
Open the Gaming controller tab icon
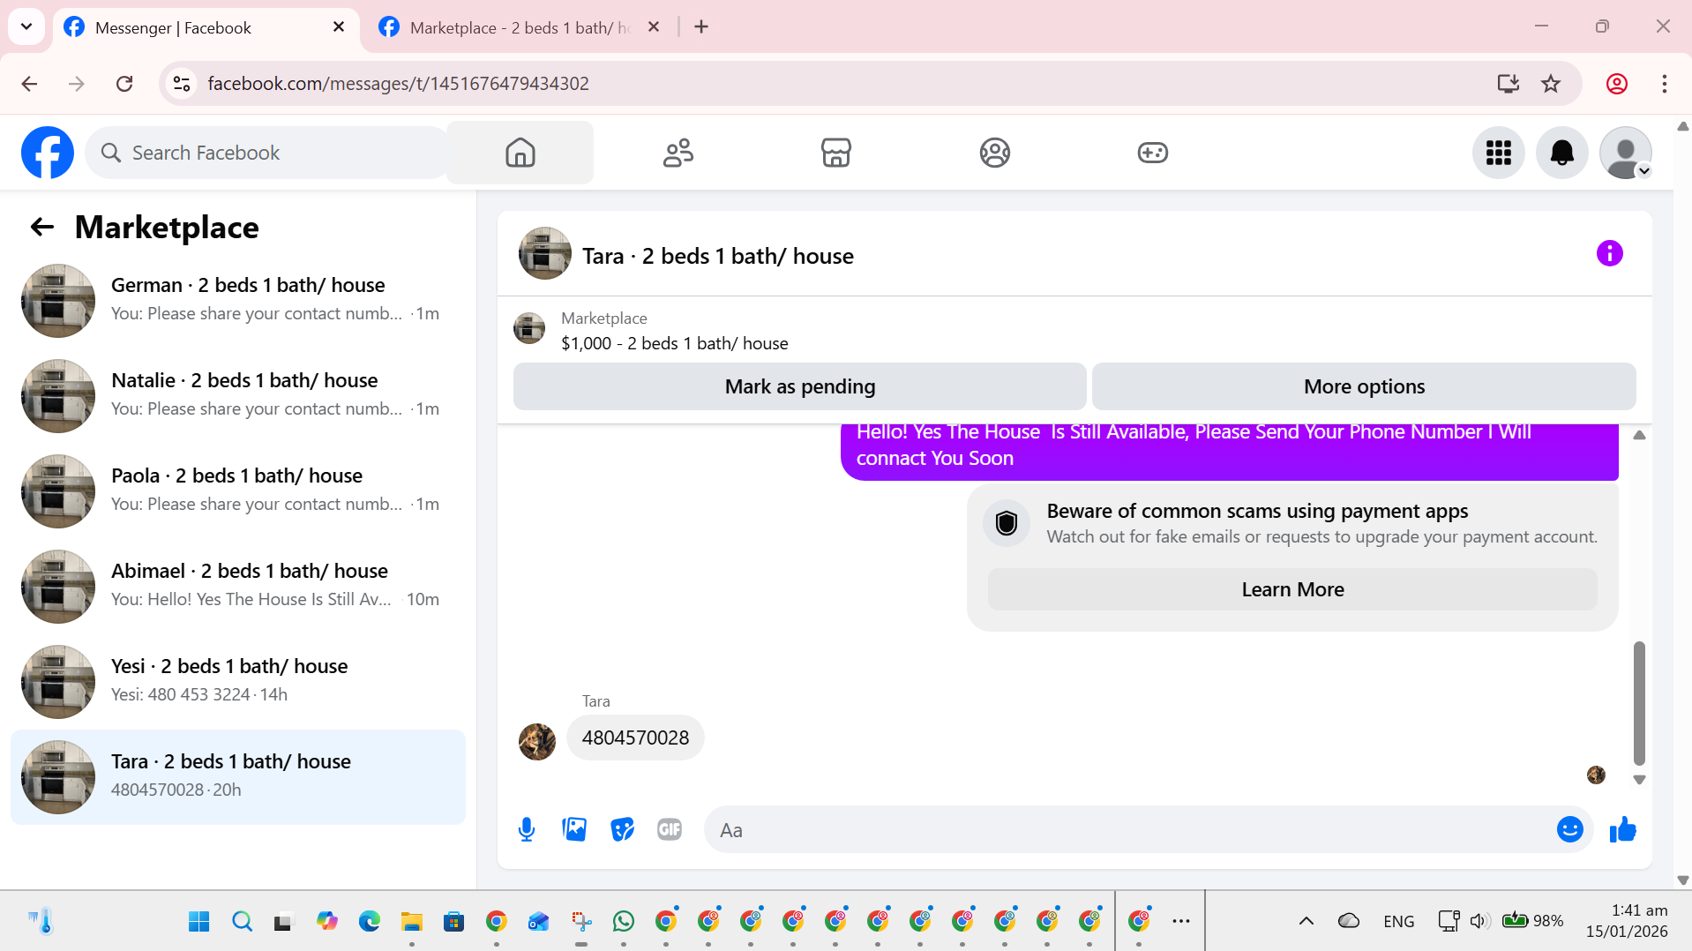click(x=1152, y=153)
